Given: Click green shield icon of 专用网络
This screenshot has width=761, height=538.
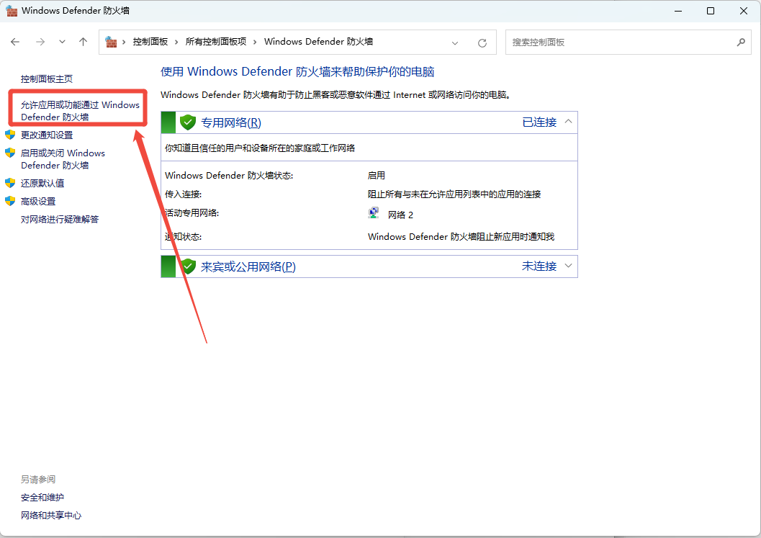Looking at the screenshot, I should tap(187, 122).
